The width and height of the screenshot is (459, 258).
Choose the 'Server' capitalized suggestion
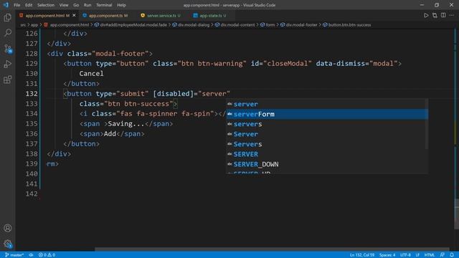tap(327, 134)
